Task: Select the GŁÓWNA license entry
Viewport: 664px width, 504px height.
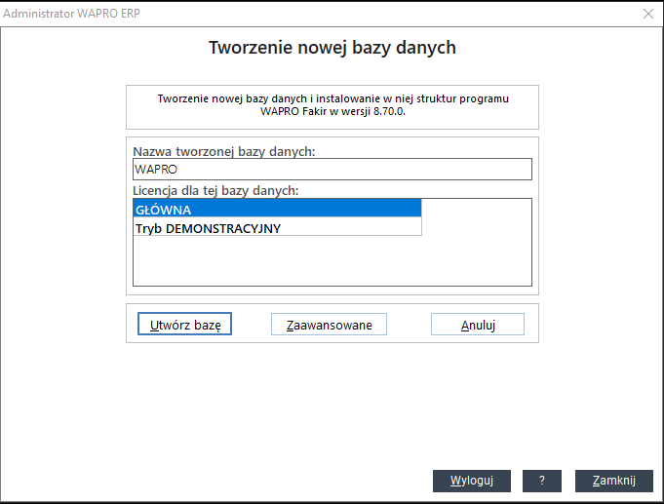Action: [x=277, y=209]
